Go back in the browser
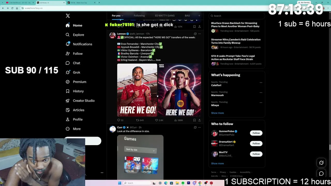 click(x=3, y=8)
